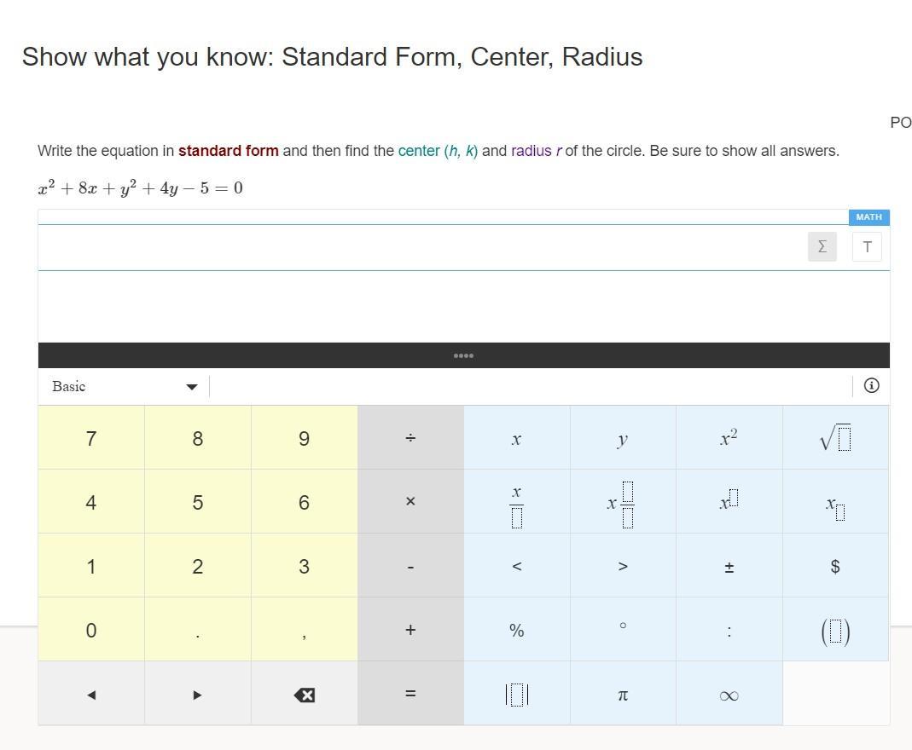Switch to the Sigma math input mode
Viewport: 912px width, 750px height.
[822, 247]
